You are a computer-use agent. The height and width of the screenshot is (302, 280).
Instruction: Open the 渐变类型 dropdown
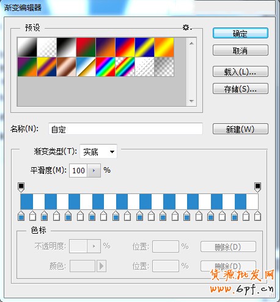(98, 151)
